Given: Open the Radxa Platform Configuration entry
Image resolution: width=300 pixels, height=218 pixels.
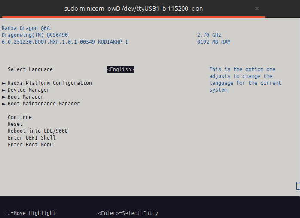Looking at the screenshot, I should (49, 83).
